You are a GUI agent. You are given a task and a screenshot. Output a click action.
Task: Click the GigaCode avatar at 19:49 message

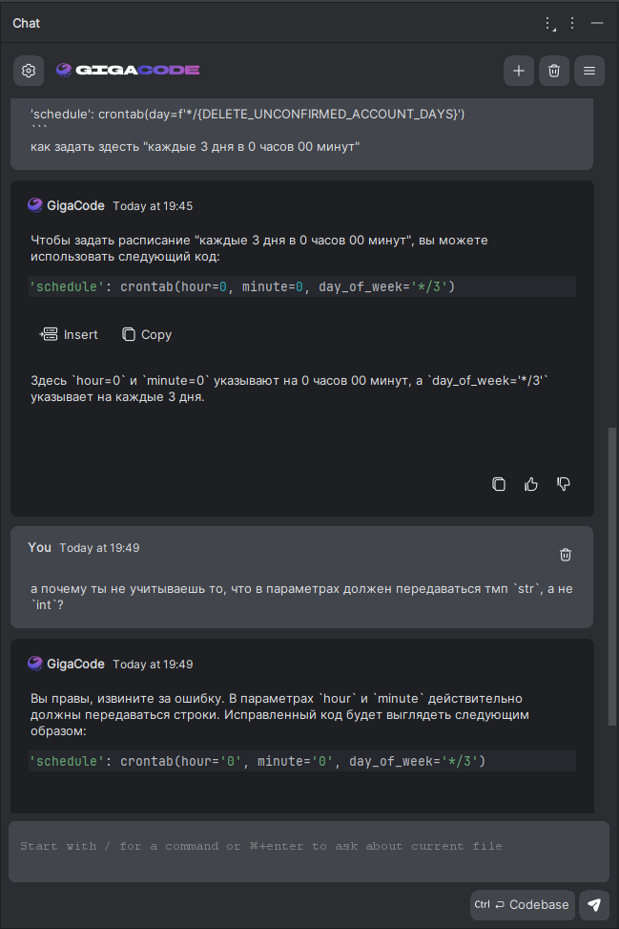35,664
